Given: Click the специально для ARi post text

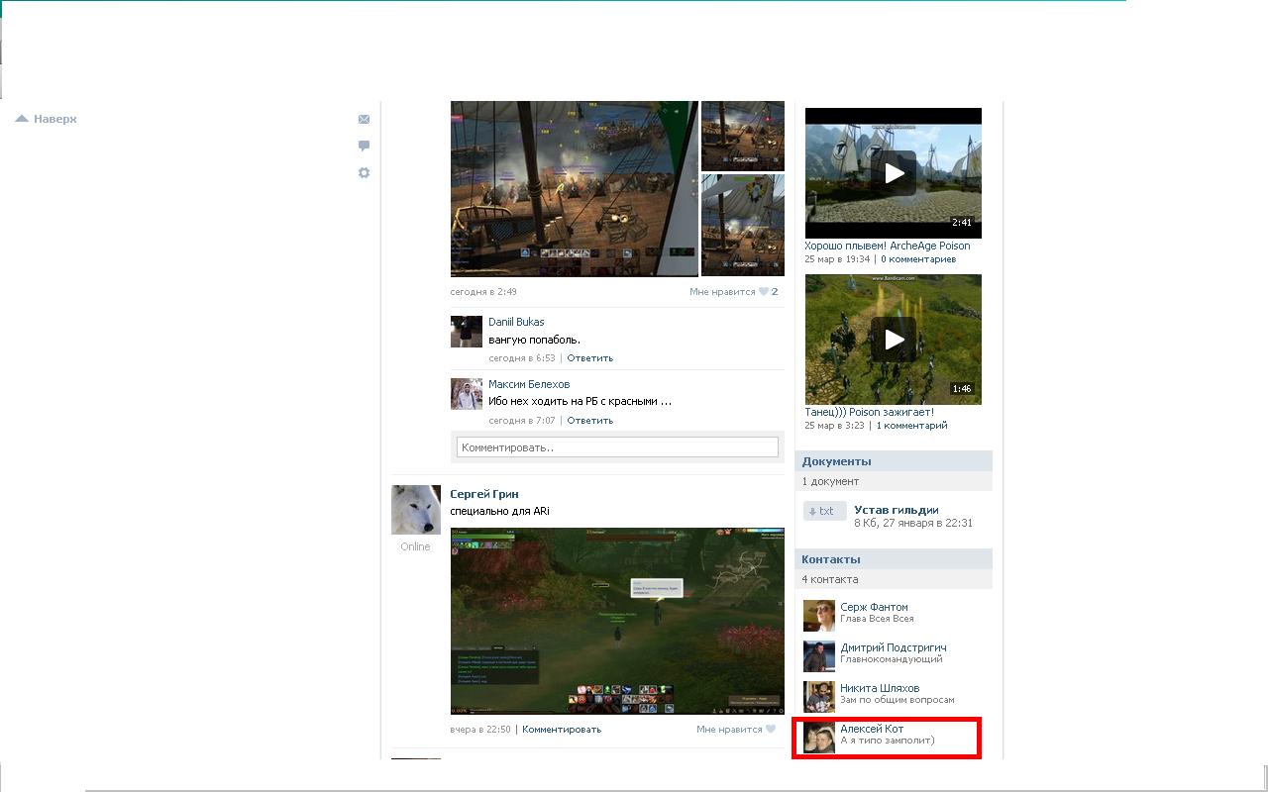Looking at the screenshot, I should point(499,512).
